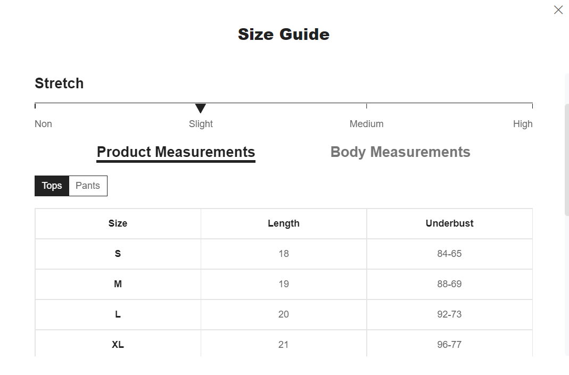Select the Tops toggle button
The height and width of the screenshot is (375, 569).
tap(52, 186)
